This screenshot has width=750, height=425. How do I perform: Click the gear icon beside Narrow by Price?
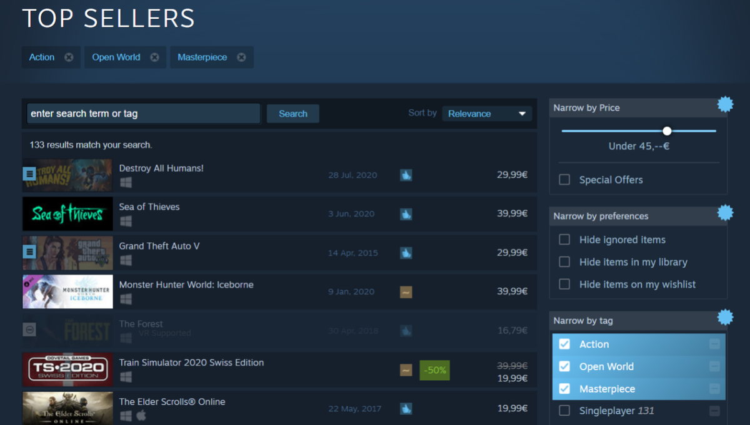725,104
